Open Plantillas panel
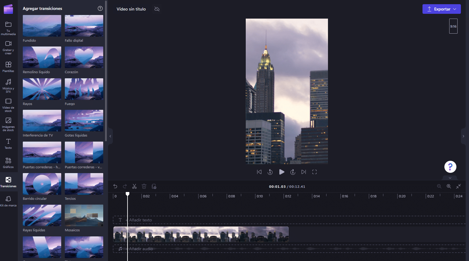The width and height of the screenshot is (469, 261). [x=8, y=67]
